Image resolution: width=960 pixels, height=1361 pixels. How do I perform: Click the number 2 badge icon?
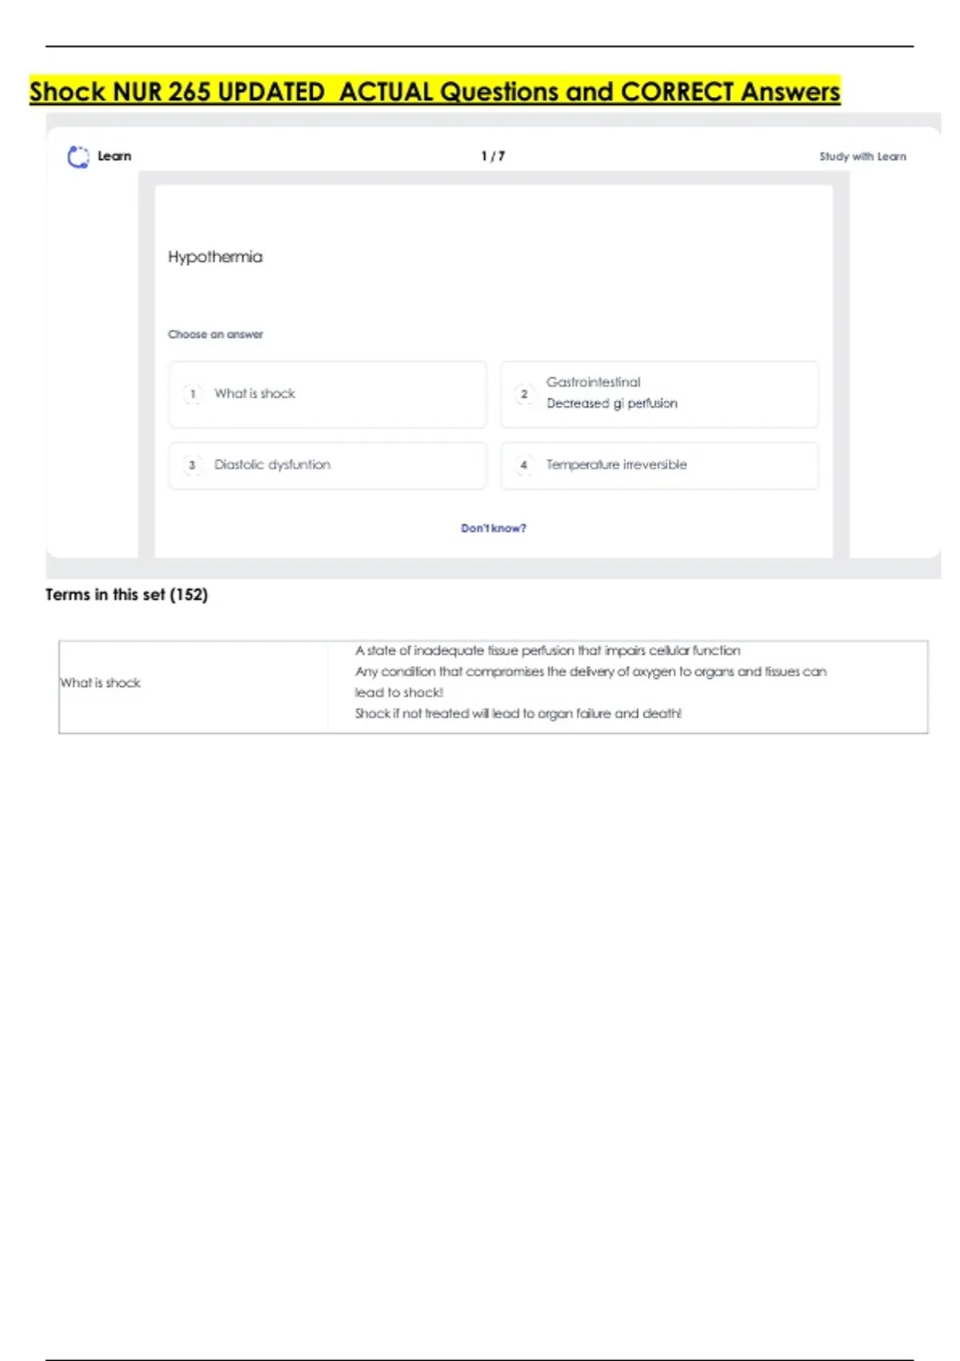point(524,394)
